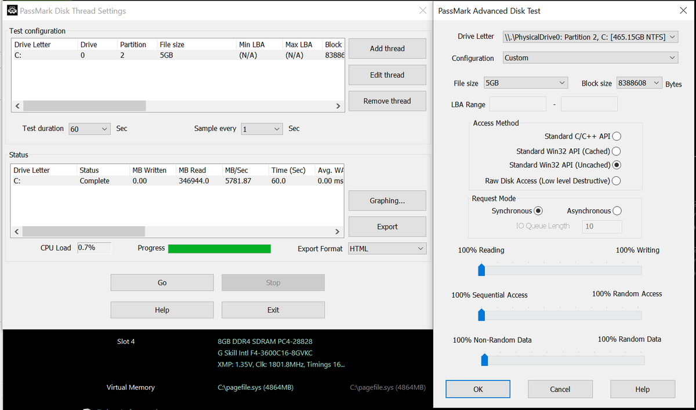Click Test configuration horizontal scrollbar thumb
The height and width of the screenshot is (410, 696).
coord(85,106)
